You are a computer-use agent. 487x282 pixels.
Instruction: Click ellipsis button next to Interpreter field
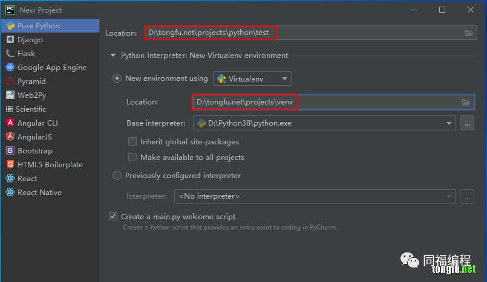tap(467, 196)
